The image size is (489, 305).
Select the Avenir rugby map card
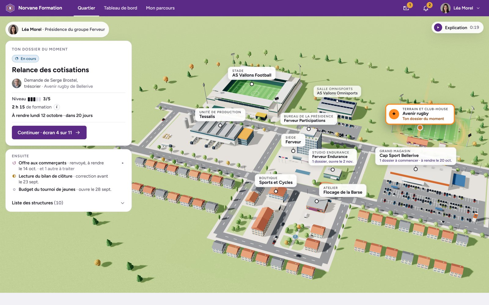(420, 114)
